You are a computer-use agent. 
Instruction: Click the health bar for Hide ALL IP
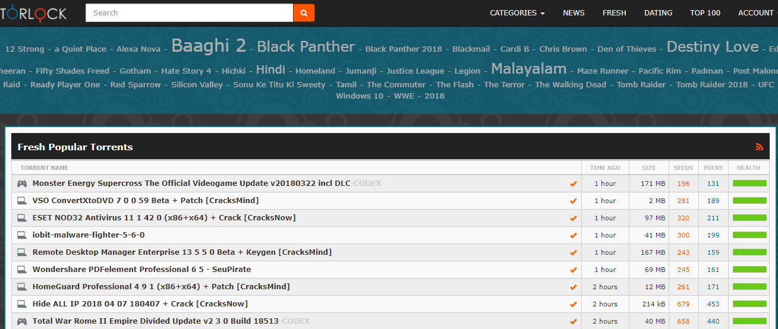pyautogui.click(x=749, y=304)
